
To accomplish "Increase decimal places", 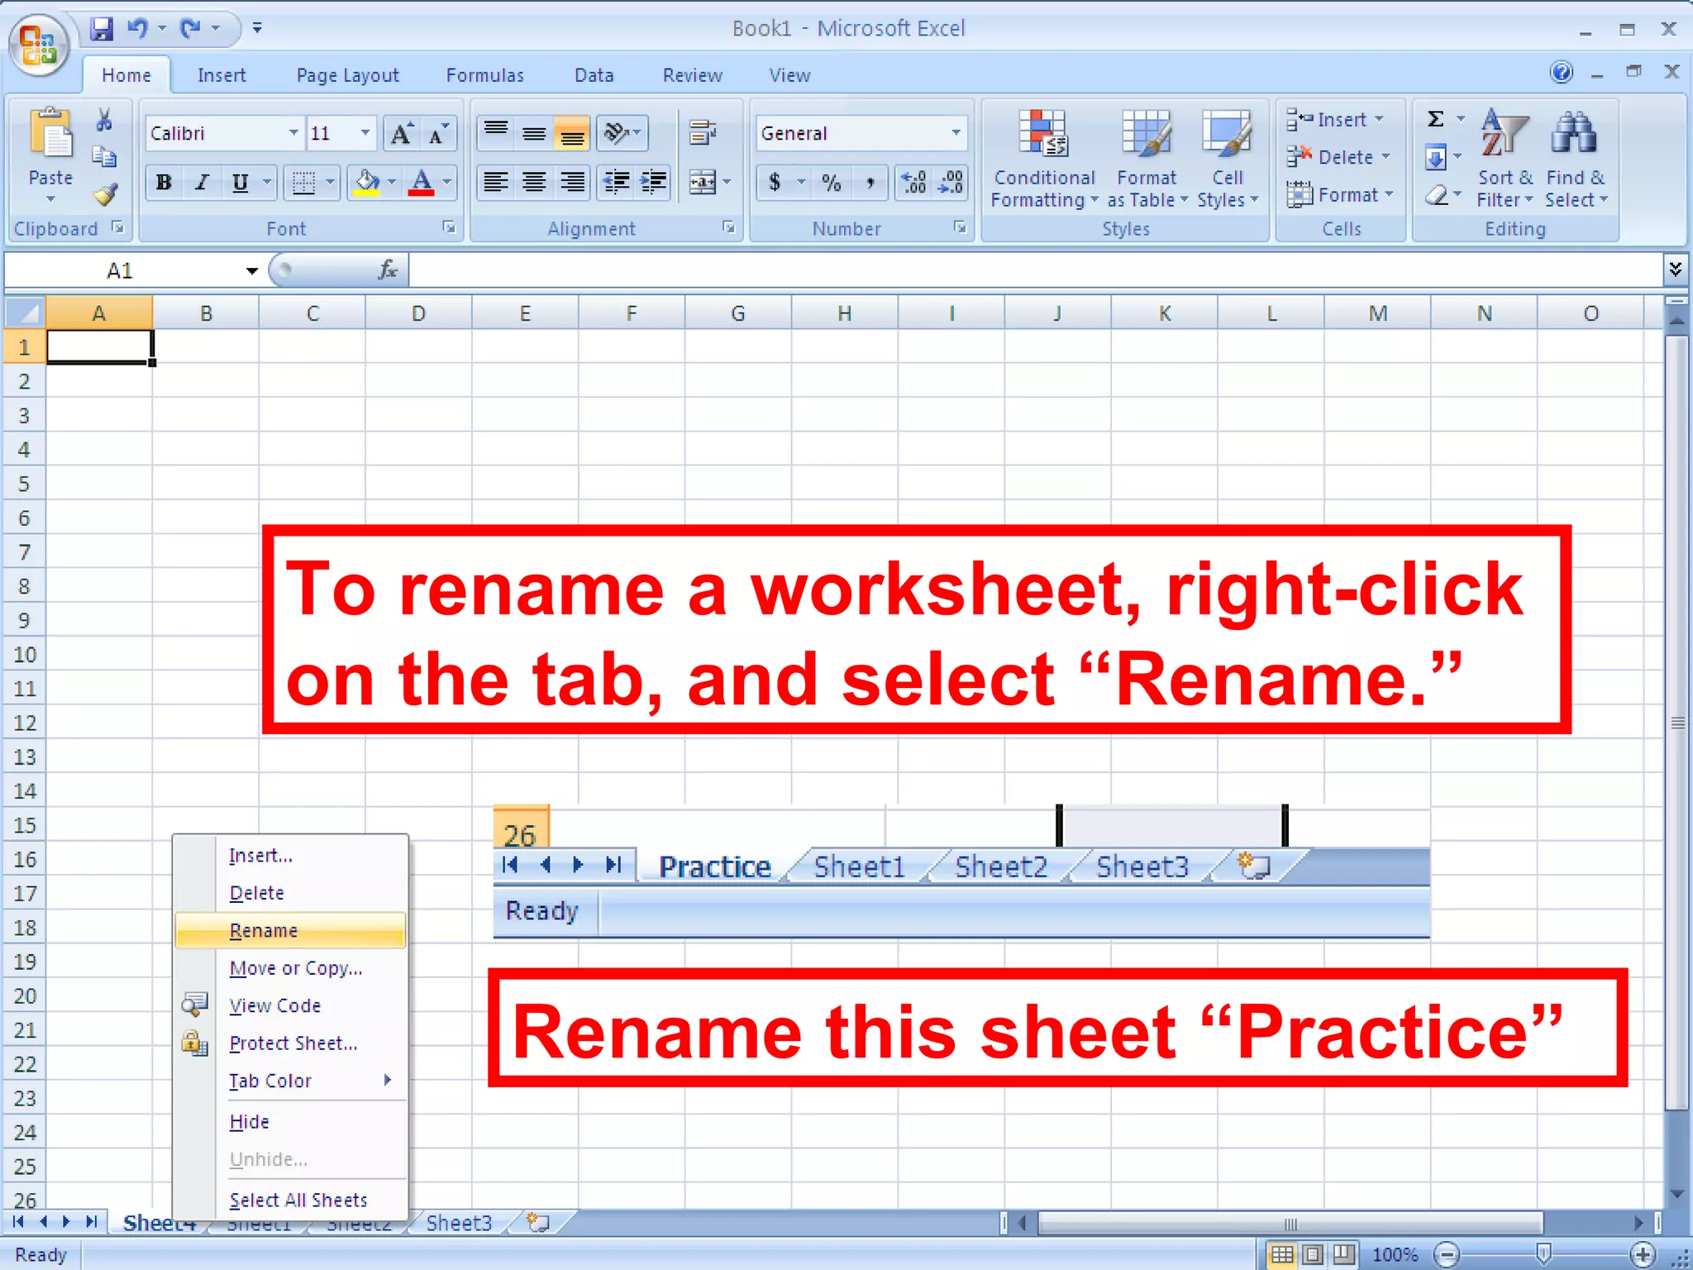I will click(914, 183).
